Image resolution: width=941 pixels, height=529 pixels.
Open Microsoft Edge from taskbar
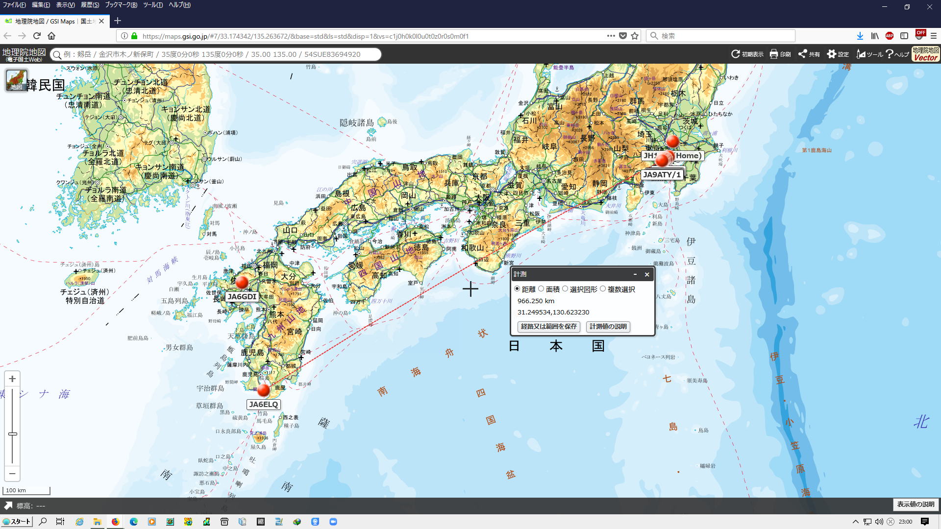click(133, 522)
